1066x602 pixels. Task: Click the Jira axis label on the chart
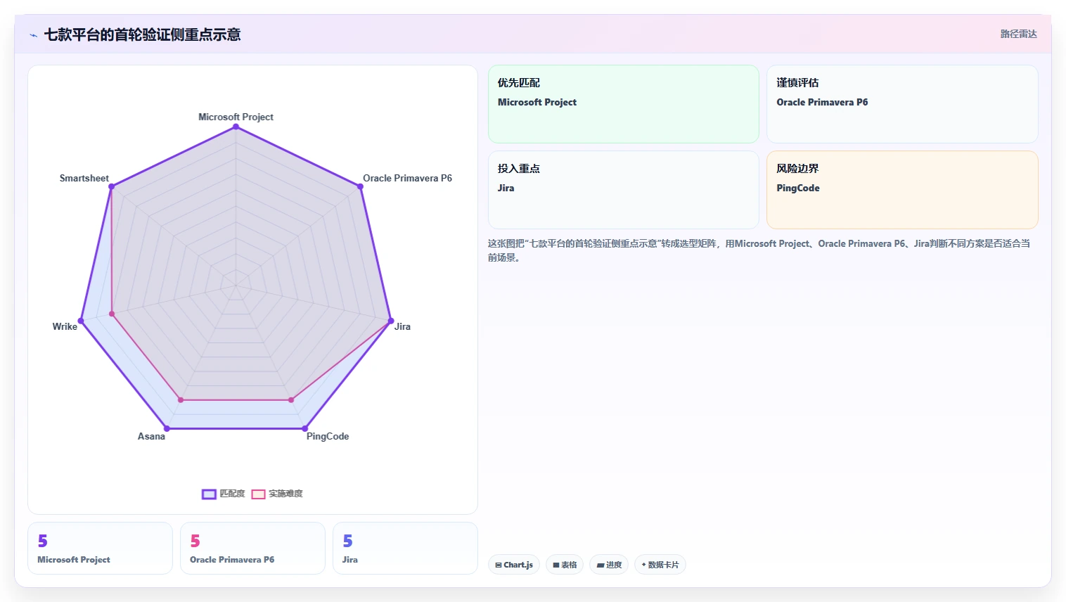coord(402,327)
